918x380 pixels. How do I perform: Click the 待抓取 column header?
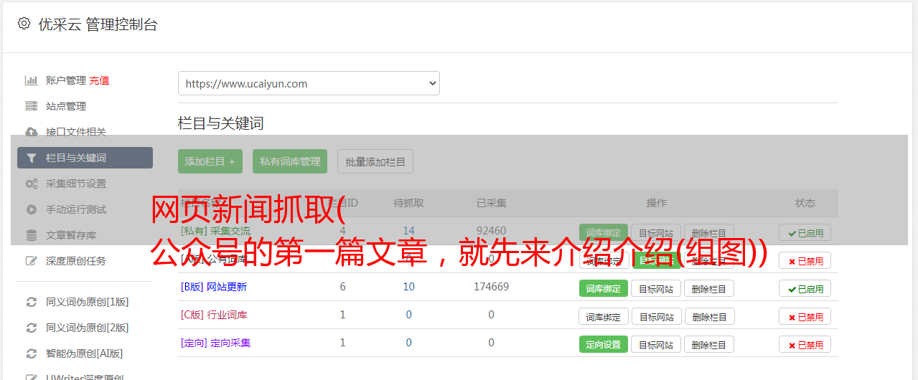coord(408,203)
